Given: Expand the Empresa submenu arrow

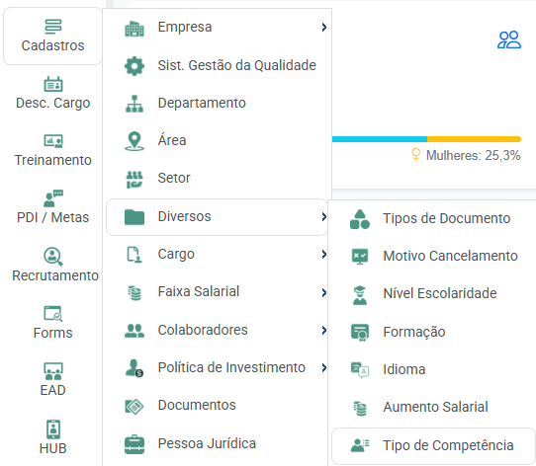Looking at the screenshot, I should 324,27.
